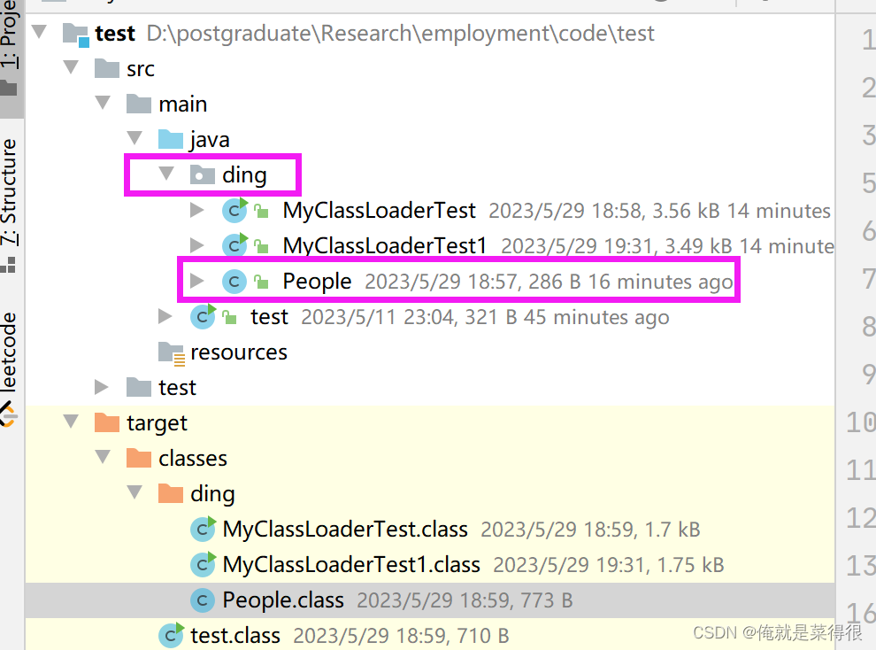876x650 pixels.
Task: Click the orange ding folder icon
Action: coord(171,493)
